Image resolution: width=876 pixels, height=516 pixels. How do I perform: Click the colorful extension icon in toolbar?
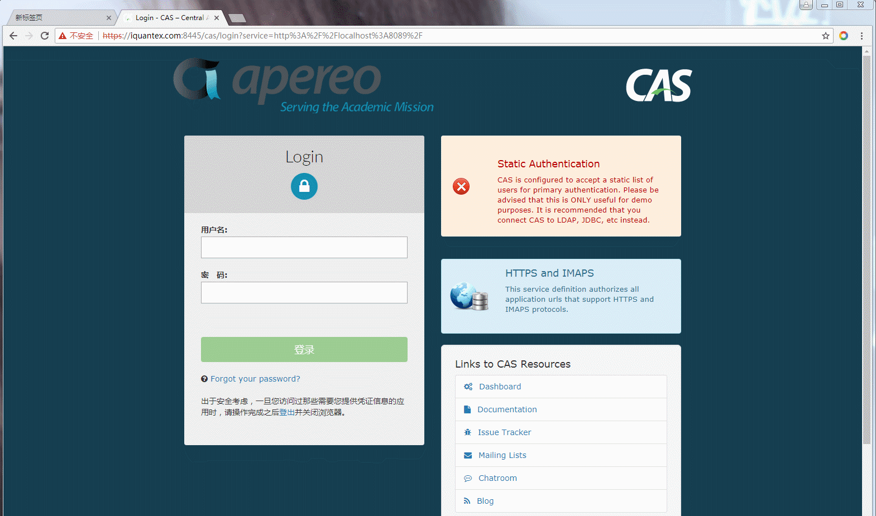pos(844,36)
